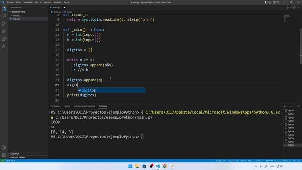Viewport: 302px width, 170px height.
Task: Open the Source Control view icon
Action: (x=4, y=24)
